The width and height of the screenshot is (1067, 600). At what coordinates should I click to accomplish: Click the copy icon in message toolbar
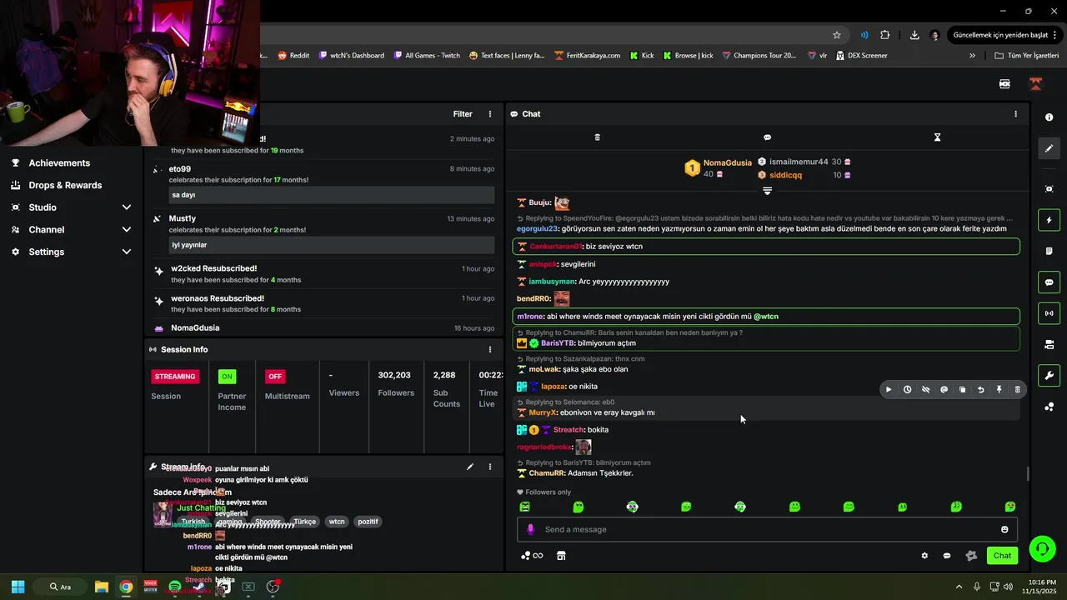coord(962,389)
